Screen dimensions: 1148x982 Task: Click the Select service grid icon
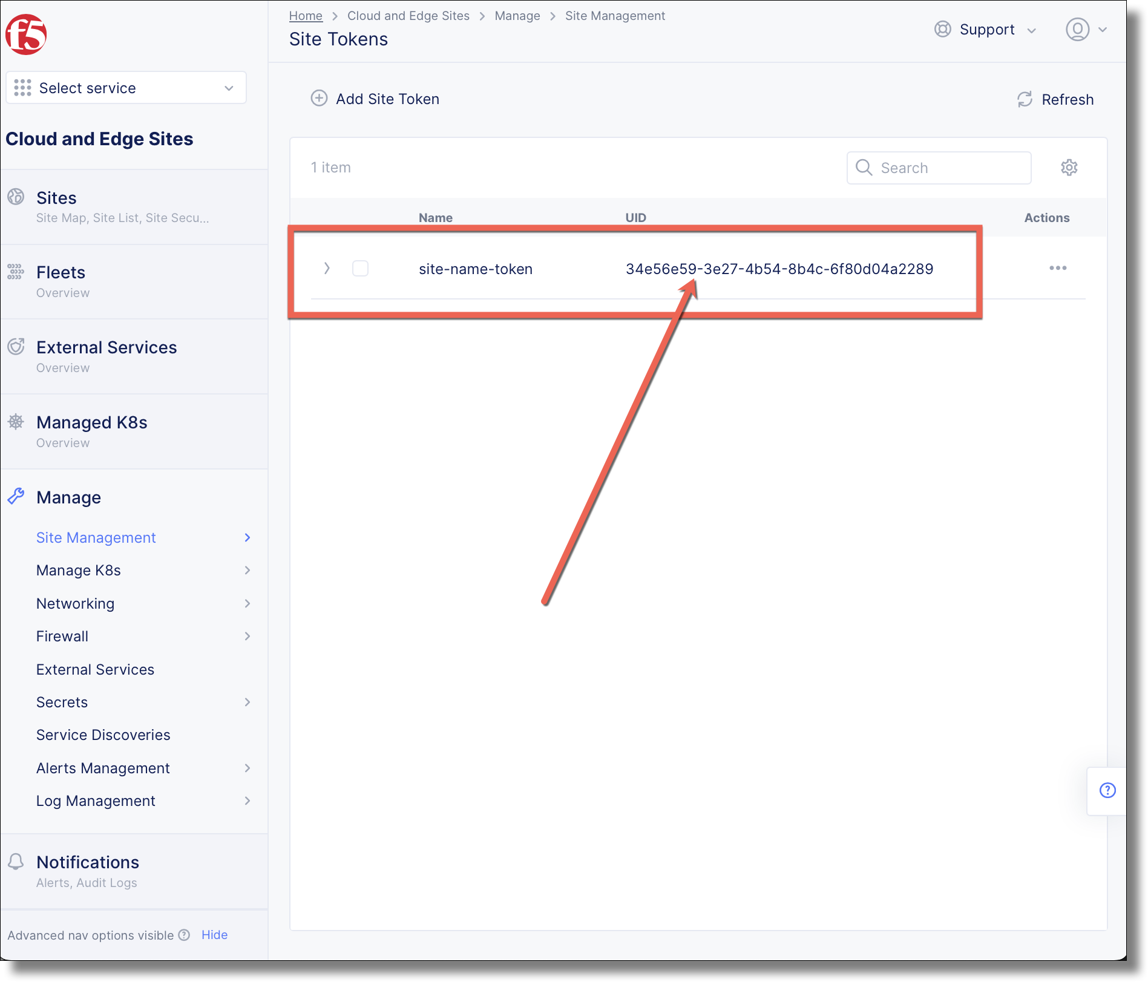pos(22,88)
